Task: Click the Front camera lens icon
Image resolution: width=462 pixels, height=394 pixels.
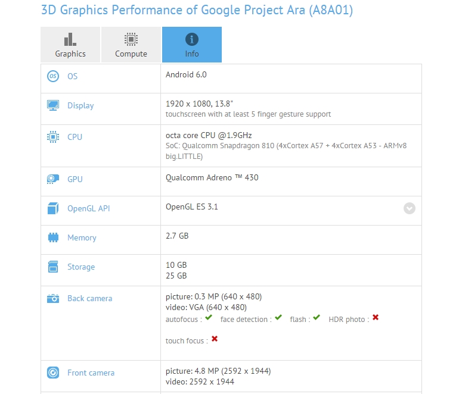Action: 53,373
